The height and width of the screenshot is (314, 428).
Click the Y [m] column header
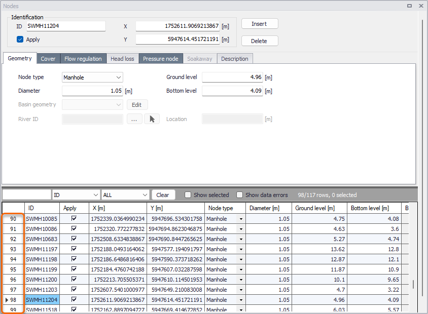176,208
